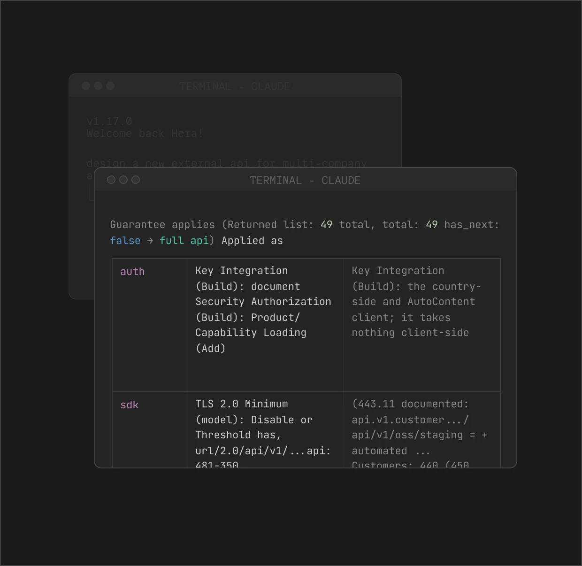The width and height of the screenshot is (582, 566).
Task: Click the background window title 'TERMINAL - CLAUDE'
Action: click(x=235, y=86)
